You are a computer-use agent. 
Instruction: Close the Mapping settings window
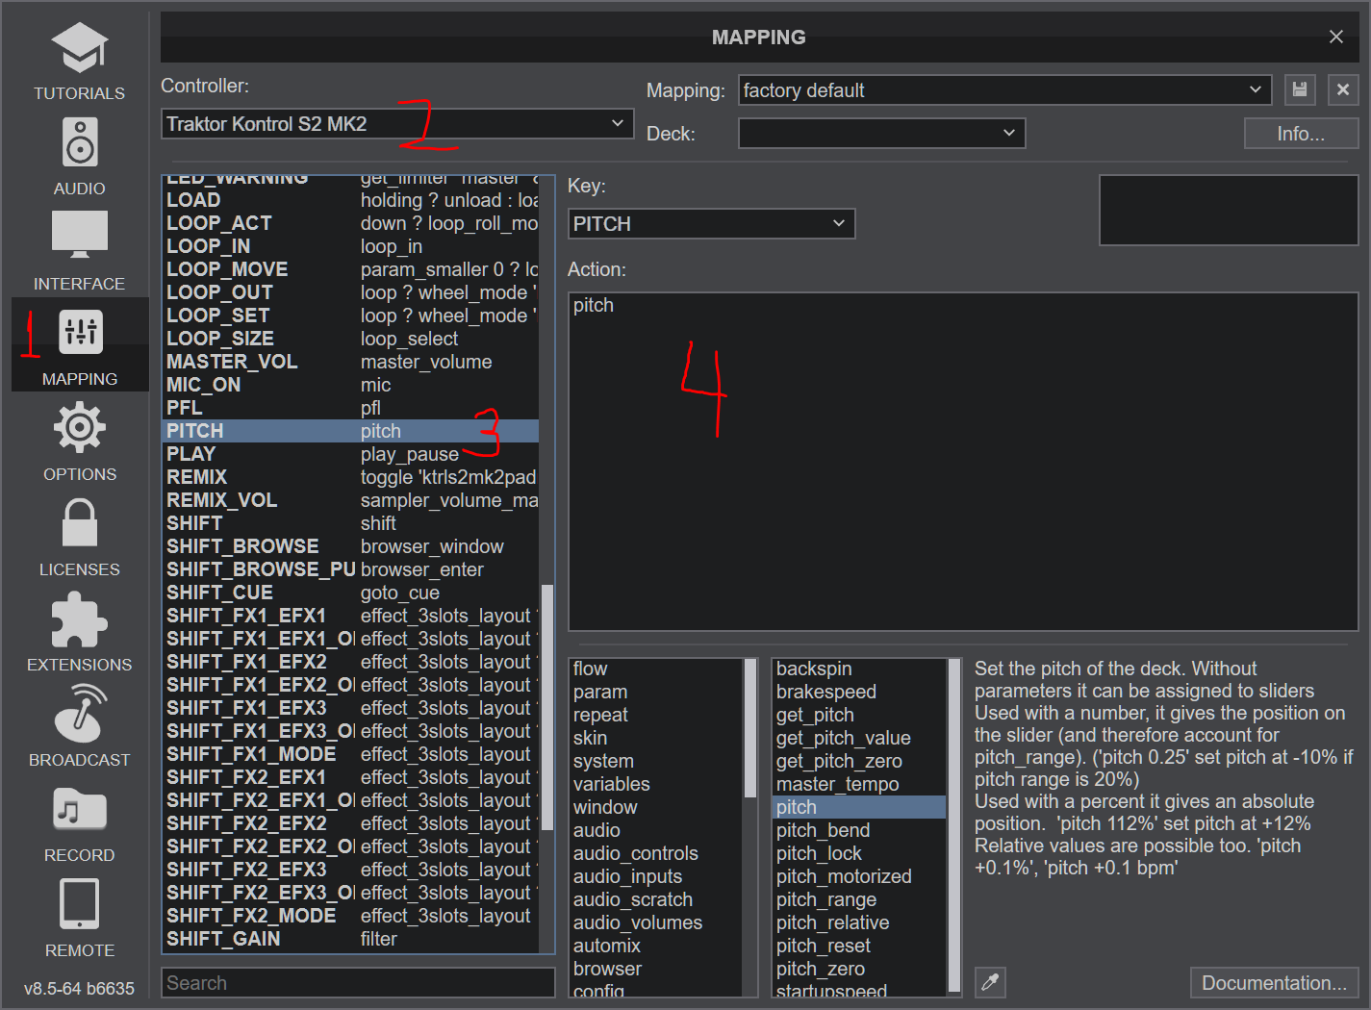1336,37
